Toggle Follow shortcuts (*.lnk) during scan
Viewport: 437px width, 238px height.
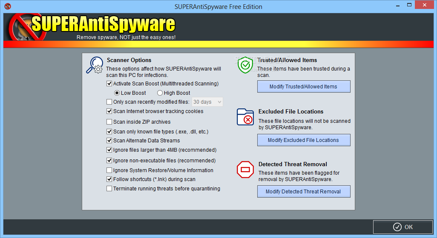click(109, 179)
